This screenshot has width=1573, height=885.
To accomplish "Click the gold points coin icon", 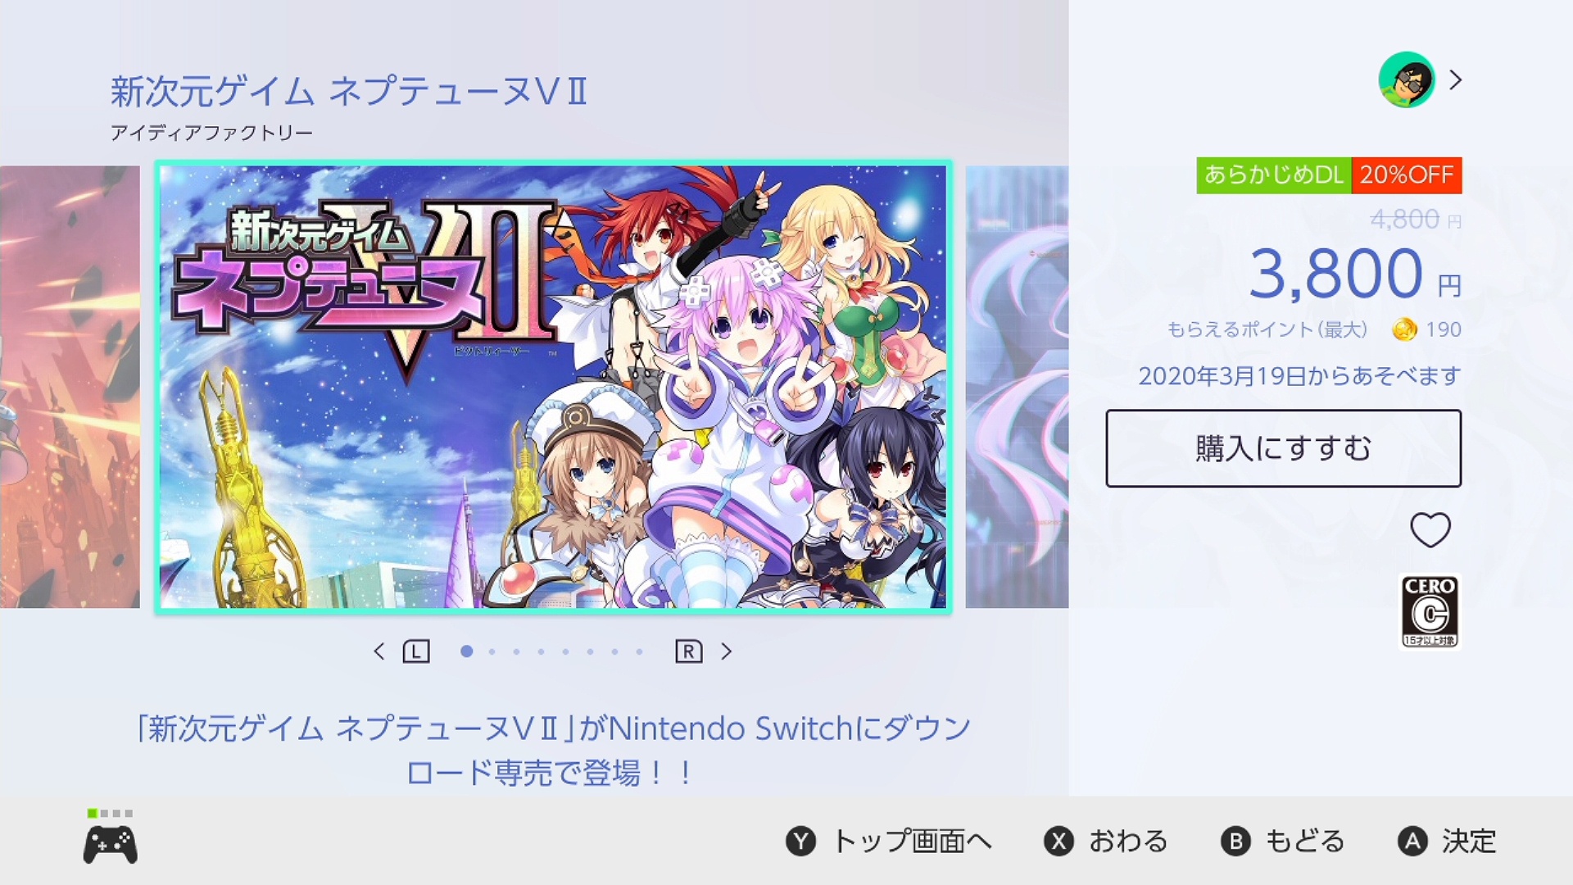I will pyautogui.click(x=1404, y=330).
